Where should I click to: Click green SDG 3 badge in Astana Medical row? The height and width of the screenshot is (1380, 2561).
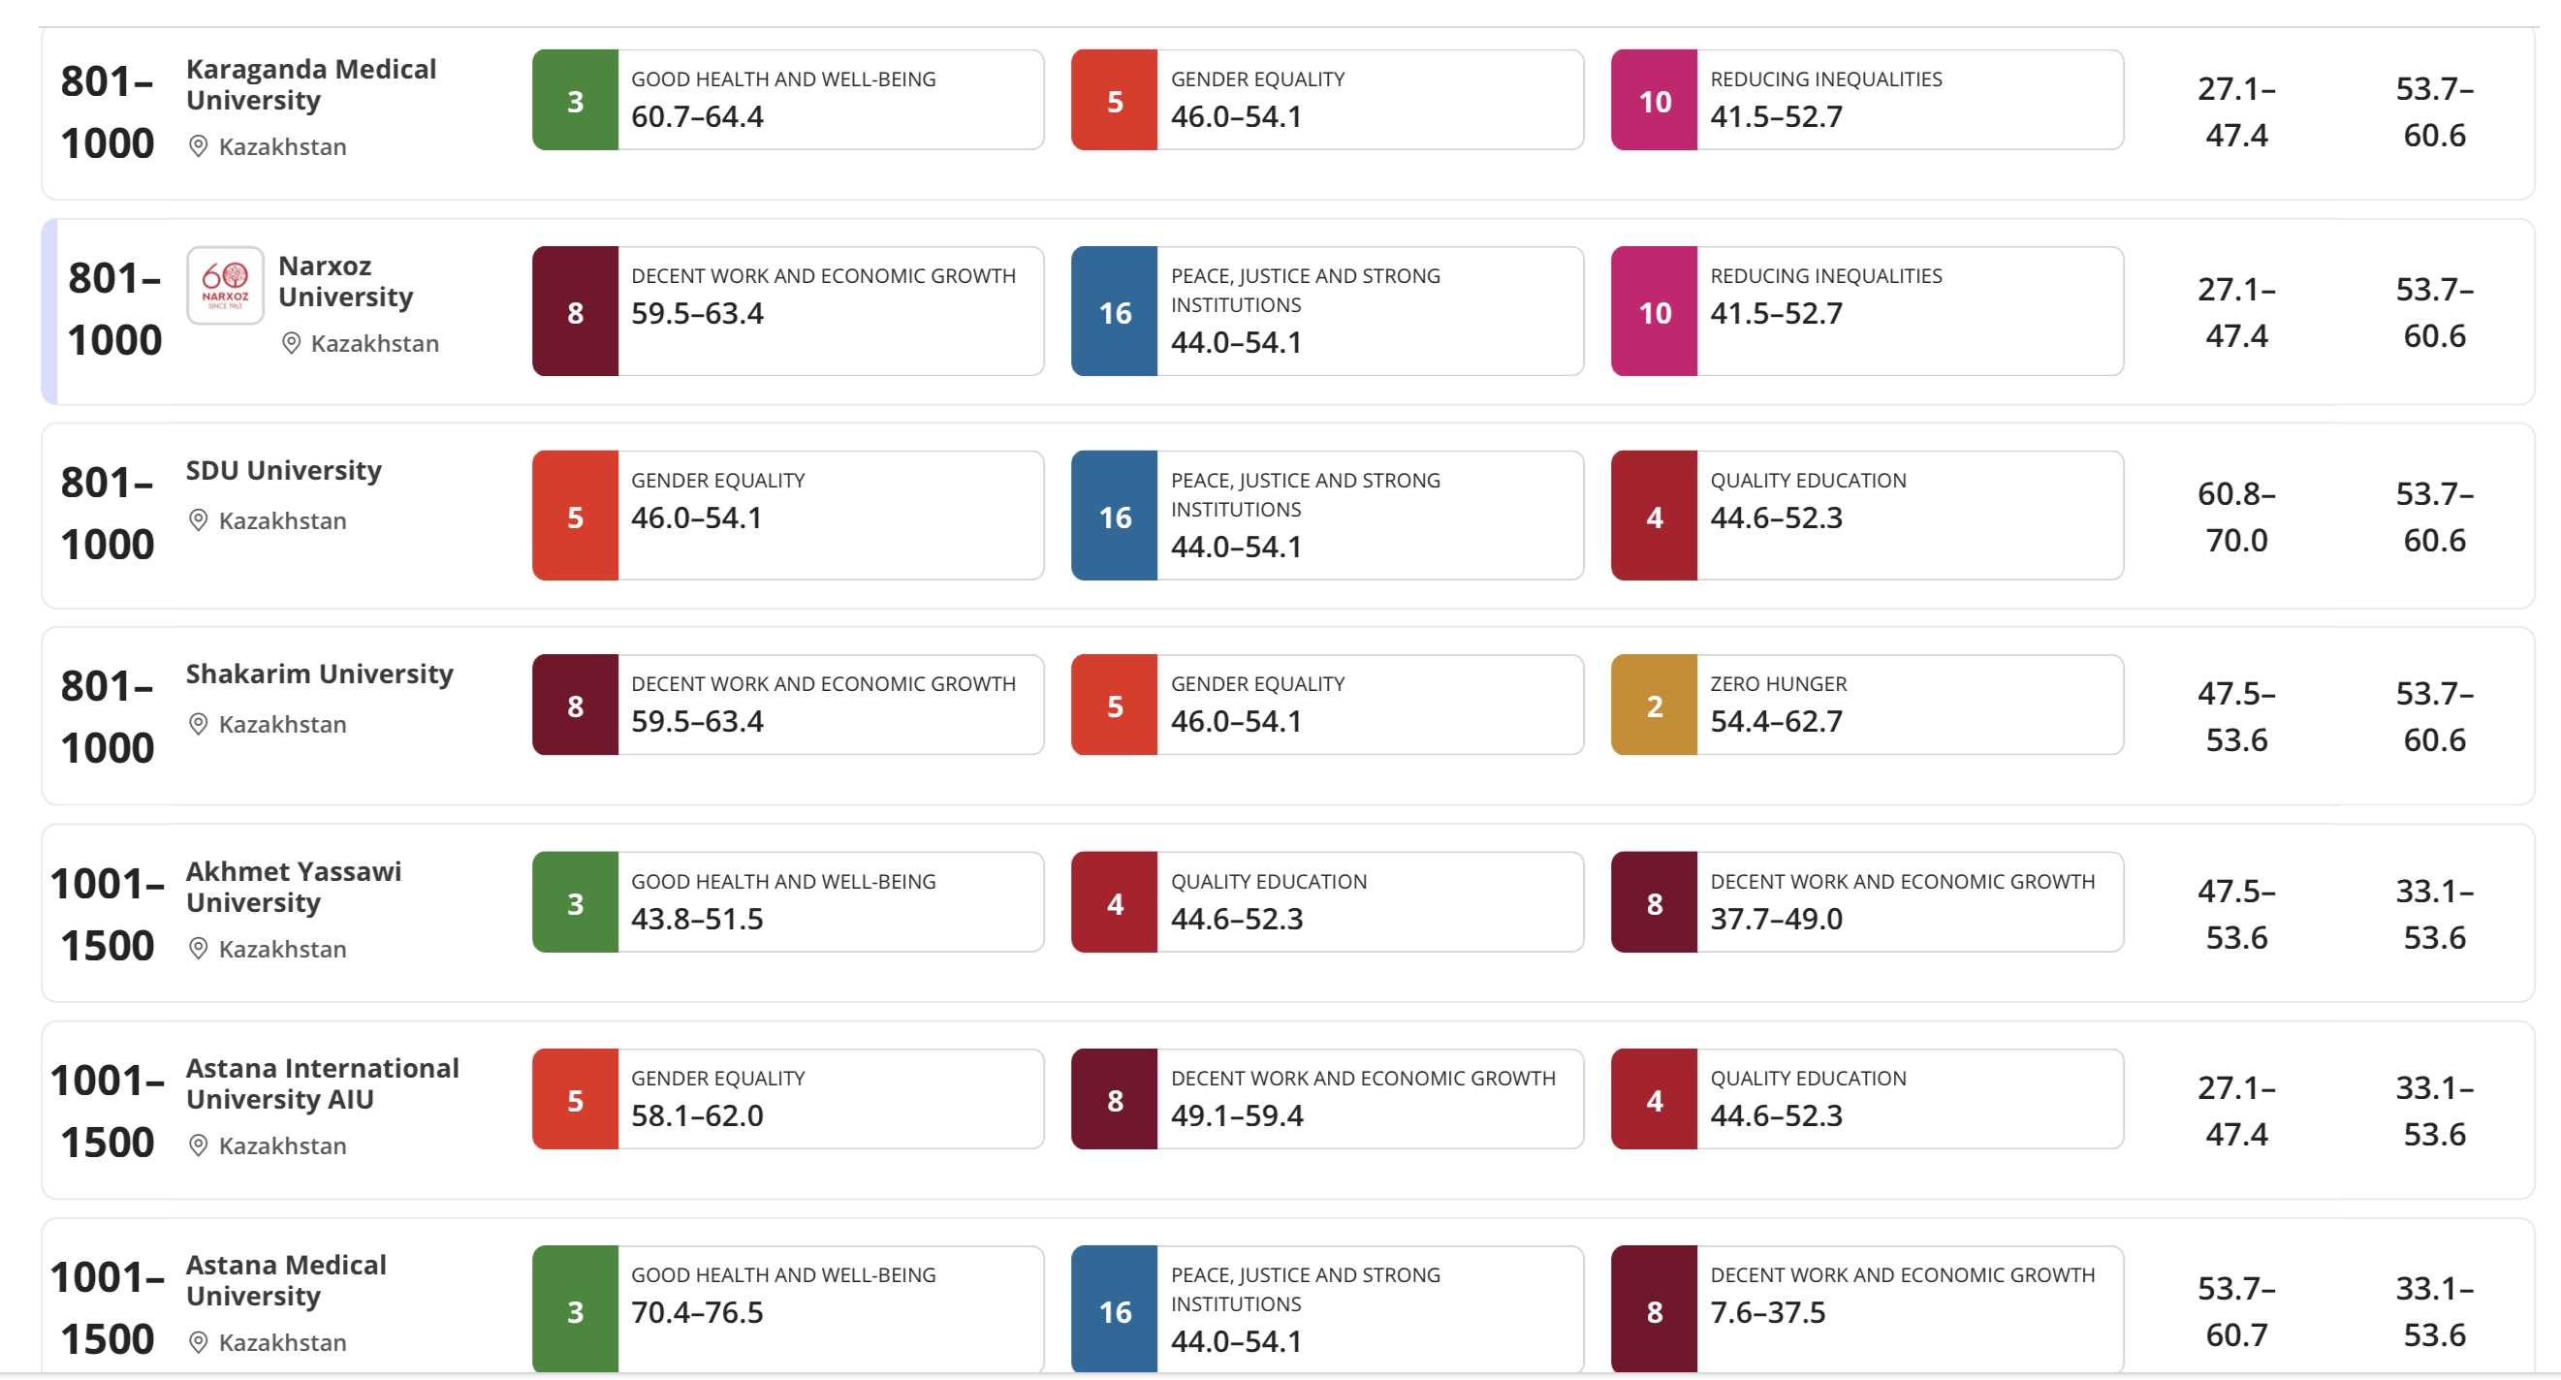tap(575, 1310)
